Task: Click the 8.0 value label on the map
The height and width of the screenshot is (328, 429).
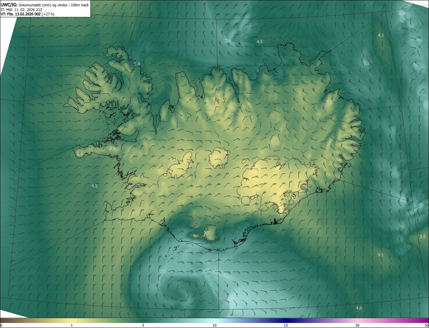Action: [x=402, y=13]
